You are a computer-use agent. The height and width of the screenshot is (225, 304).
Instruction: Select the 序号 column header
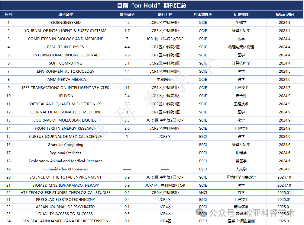point(8,14)
